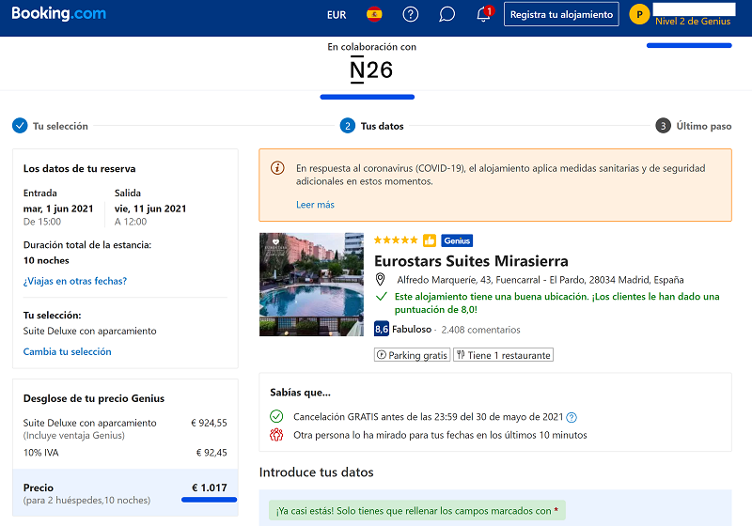Open the ¿Viajas en otras fechas? link

(75, 281)
